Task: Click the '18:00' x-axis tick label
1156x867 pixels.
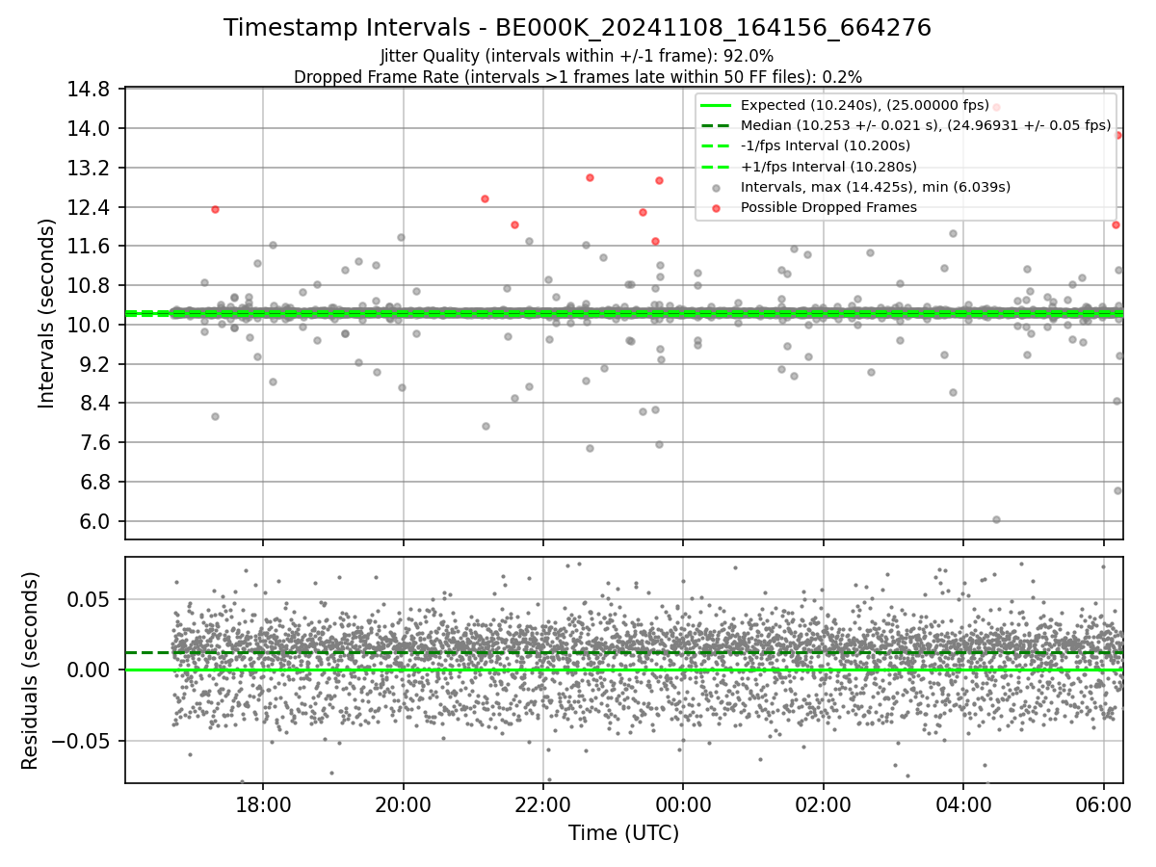Action: 263,804
